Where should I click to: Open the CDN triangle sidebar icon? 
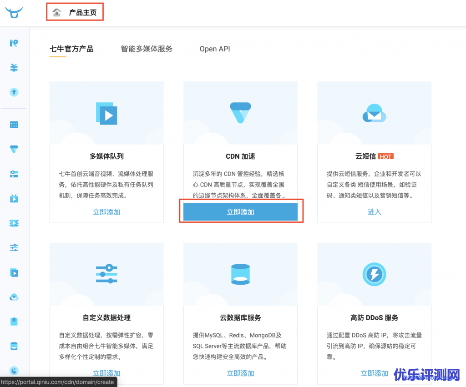click(x=14, y=149)
